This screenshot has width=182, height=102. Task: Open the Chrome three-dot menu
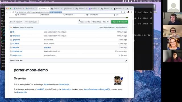tap(131, 12)
